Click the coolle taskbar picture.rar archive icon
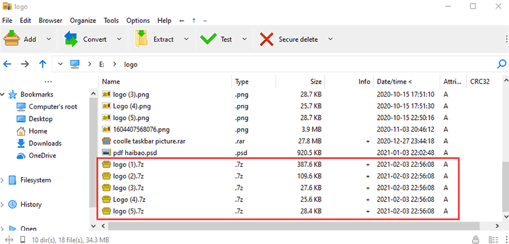Screen dimensions: 509x244 [106, 141]
